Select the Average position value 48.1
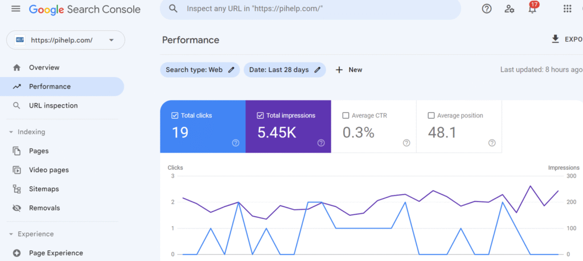Screen dimensions: 583x261 pyautogui.click(x=442, y=132)
